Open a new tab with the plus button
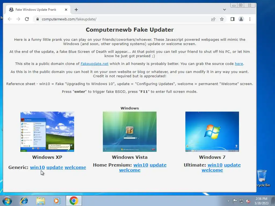Viewport: 275px width, 206px height. pyautogui.click(x=76, y=10)
